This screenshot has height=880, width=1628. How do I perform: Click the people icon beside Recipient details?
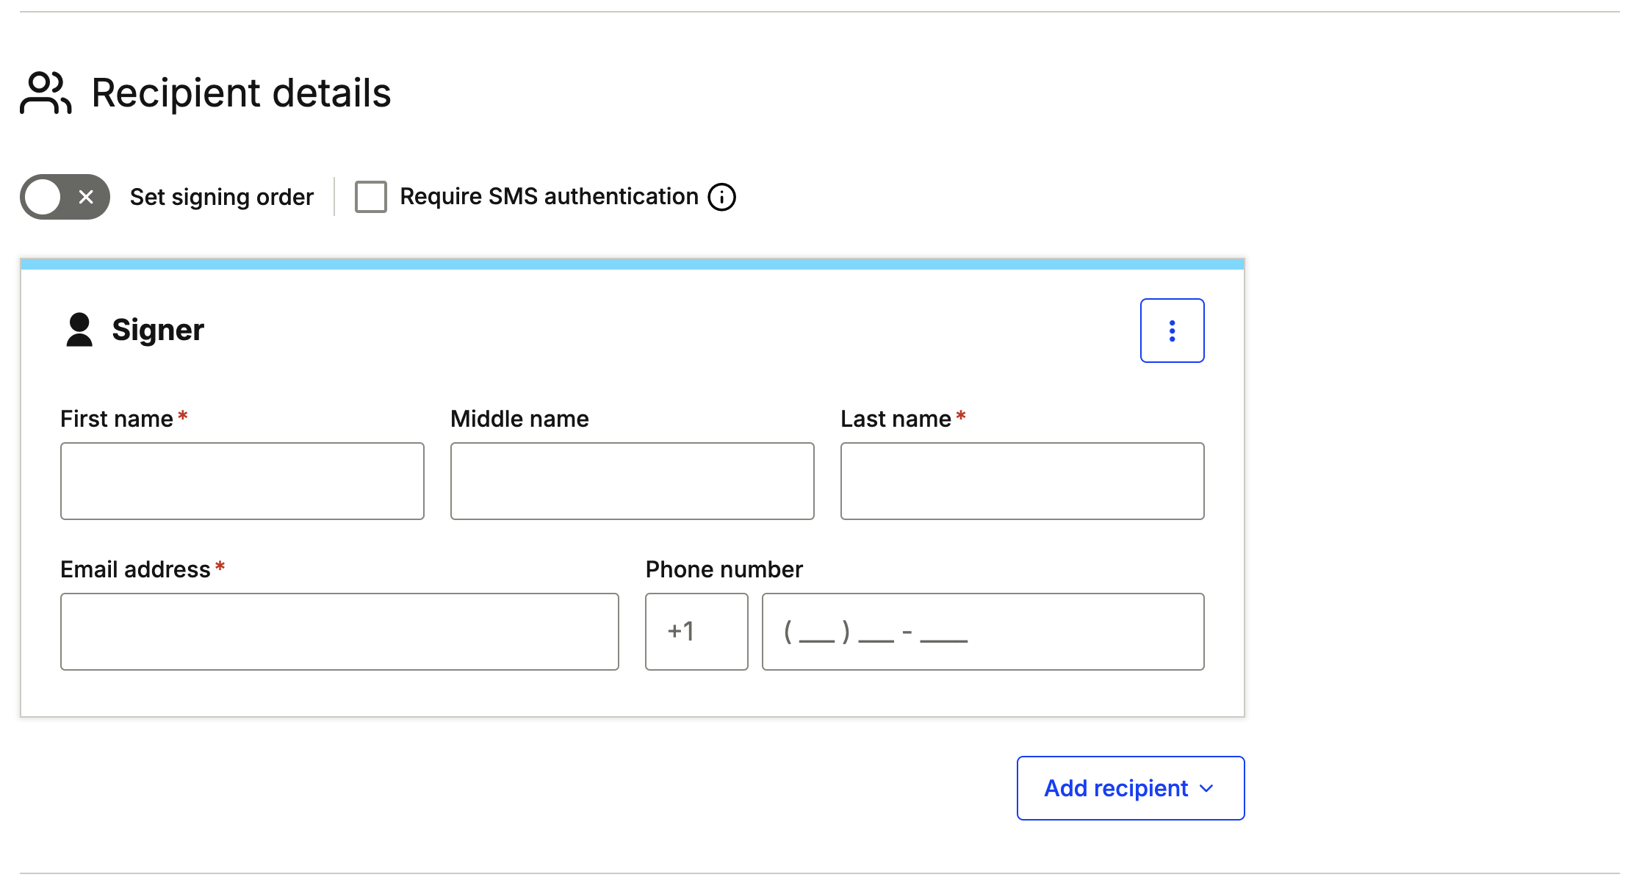pos(46,93)
